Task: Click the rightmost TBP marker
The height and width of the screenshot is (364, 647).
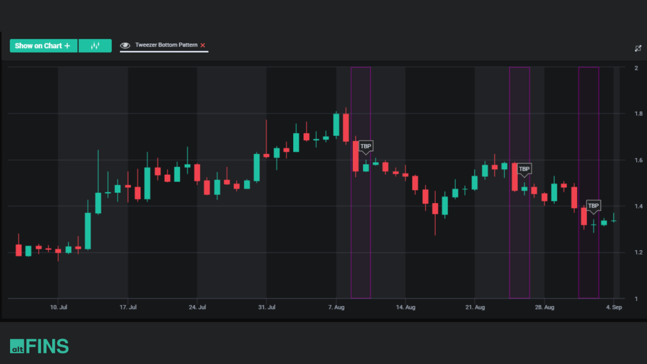Action: coord(593,206)
